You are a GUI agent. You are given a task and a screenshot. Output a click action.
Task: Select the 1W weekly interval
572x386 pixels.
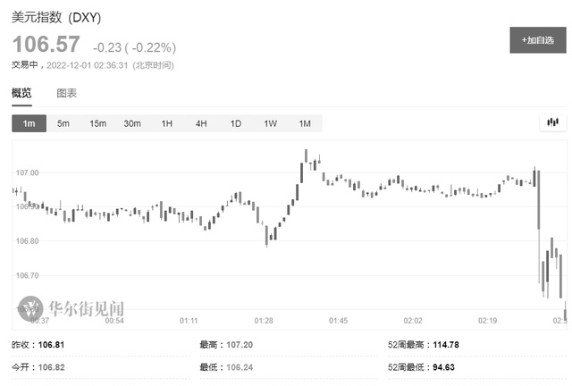coord(270,123)
